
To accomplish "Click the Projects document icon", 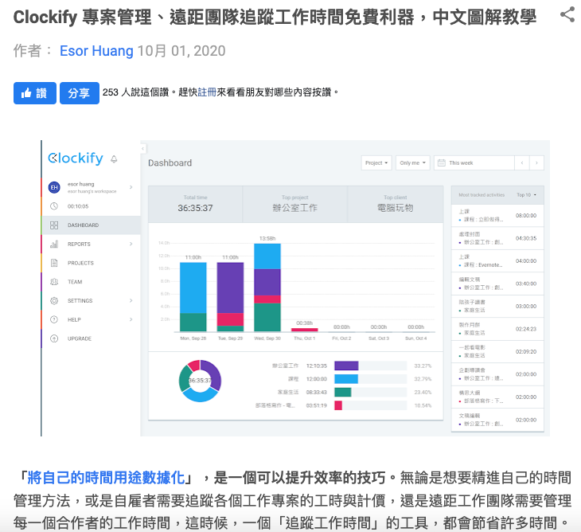I will pos(54,263).
